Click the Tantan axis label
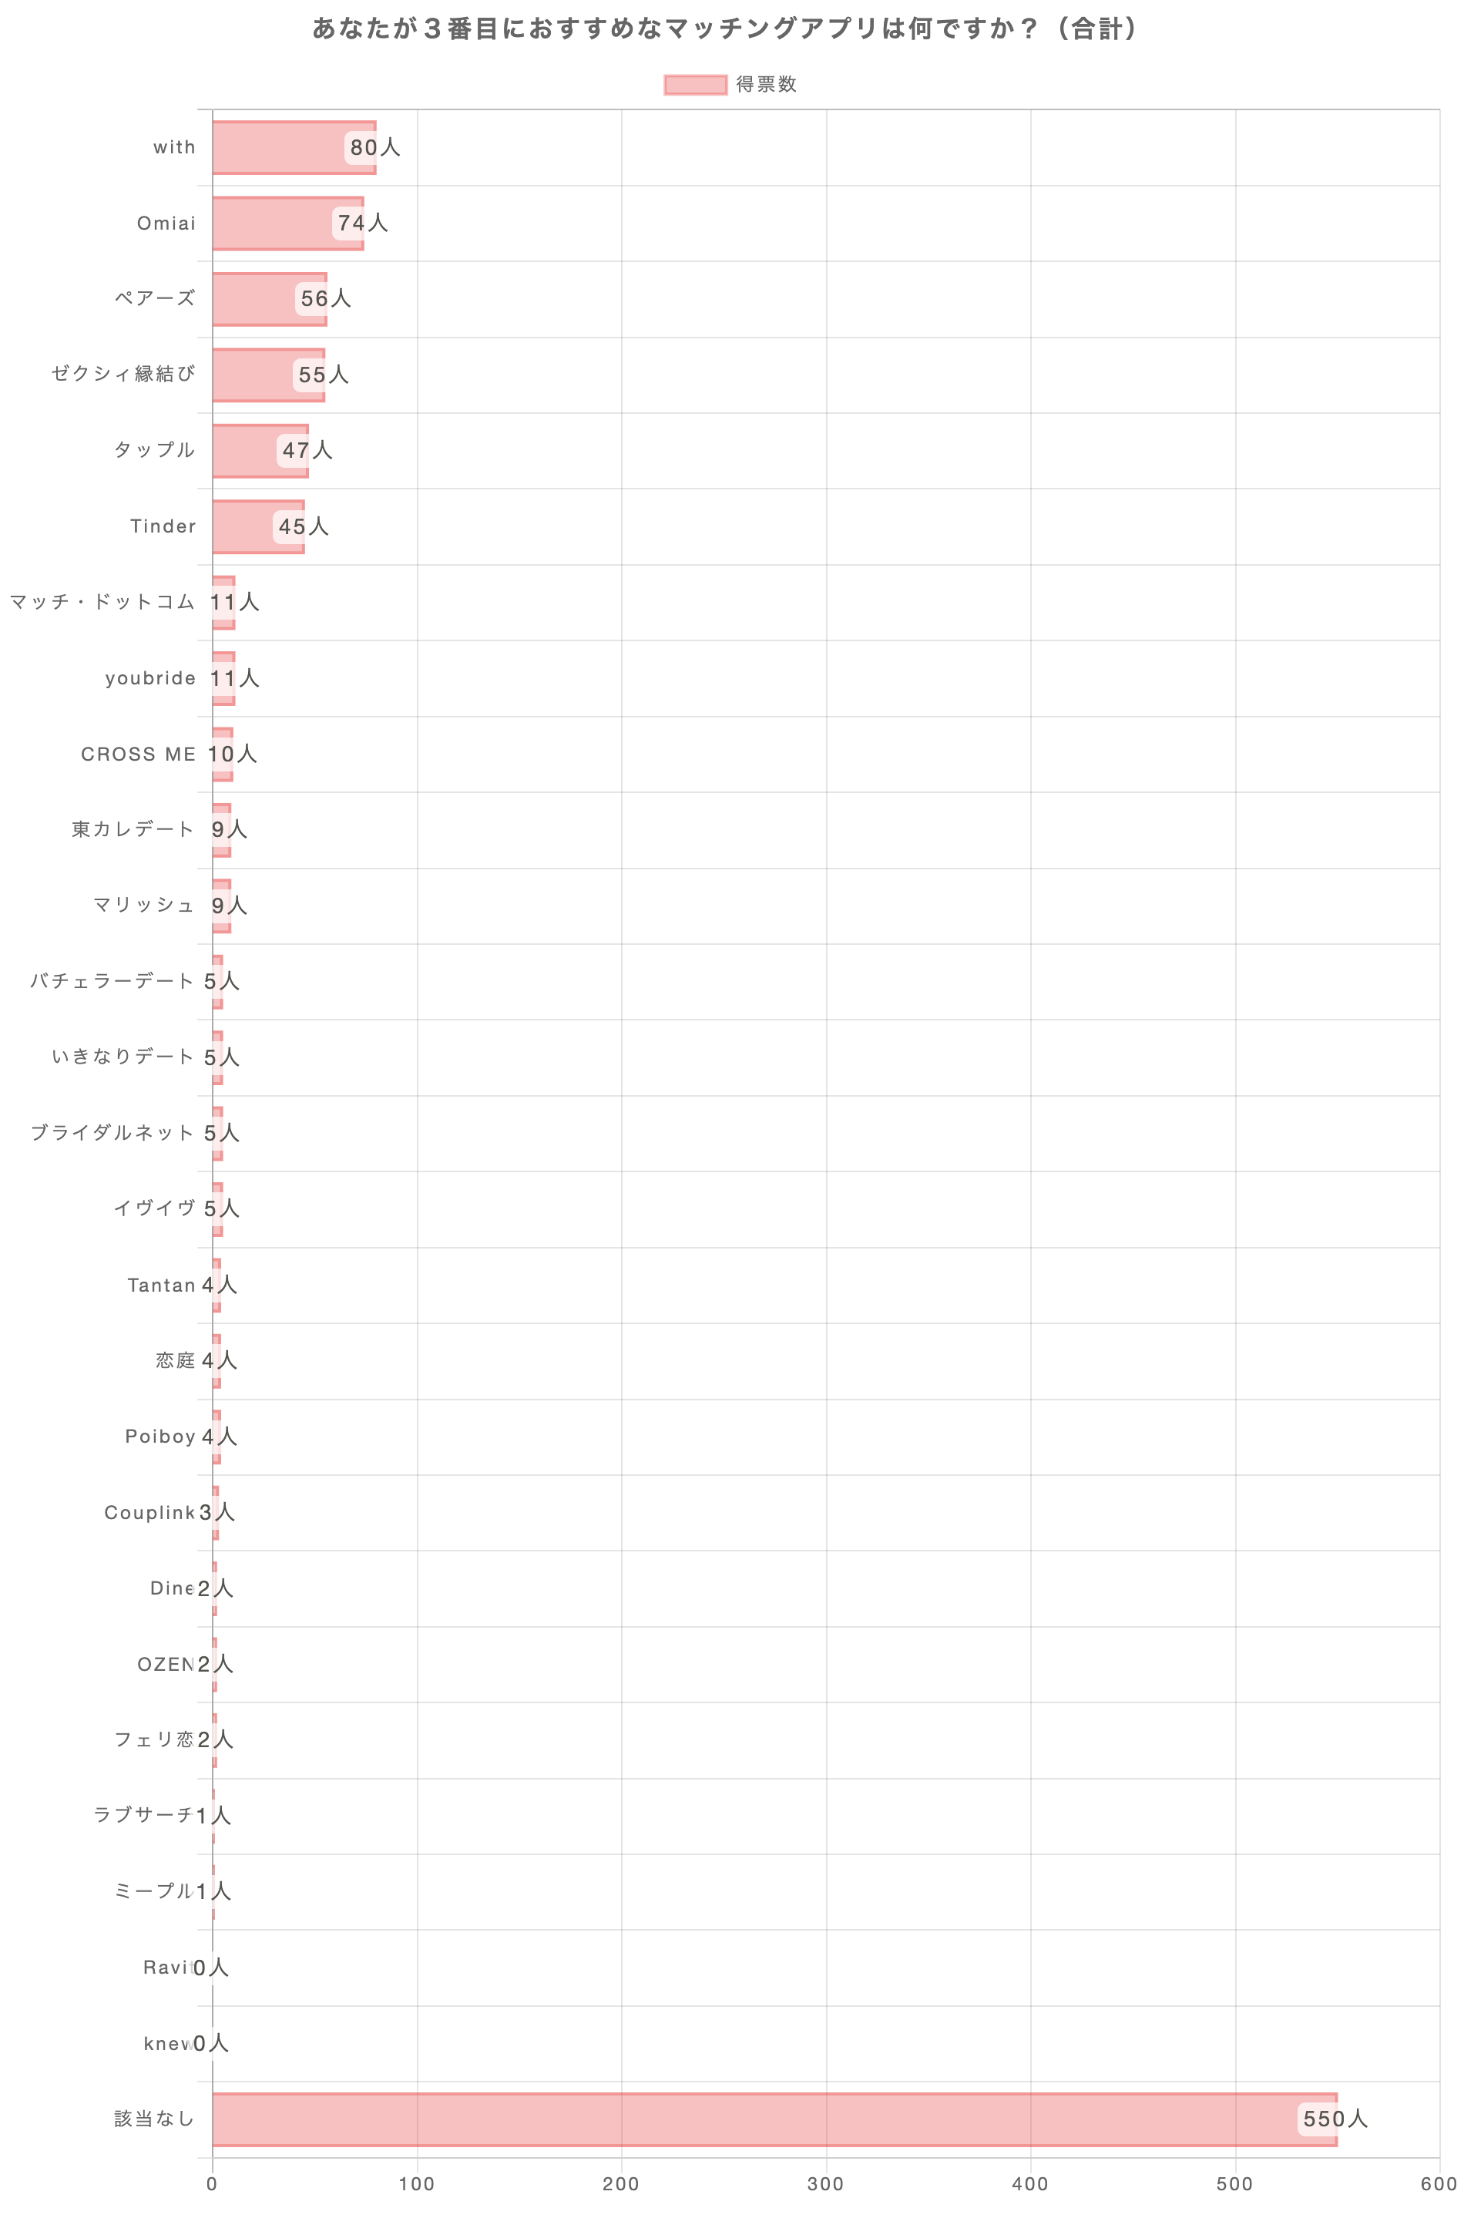Viewport: 1464px width, 2235px height. [162, 1285]
